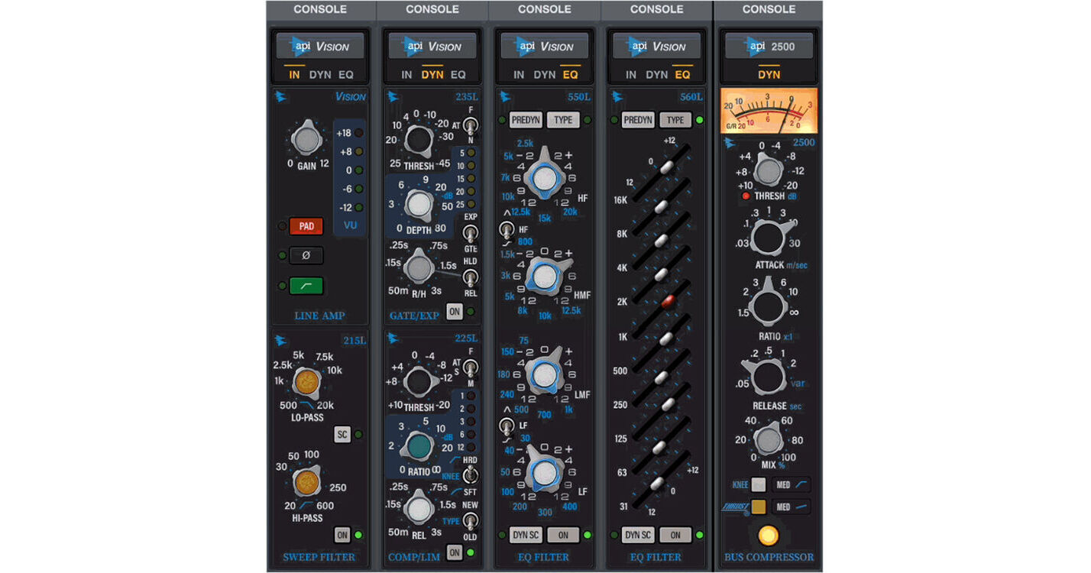1091x573 pixels.
Task: Engage the red PAD button on Line Amp
Action: point(306,226)
